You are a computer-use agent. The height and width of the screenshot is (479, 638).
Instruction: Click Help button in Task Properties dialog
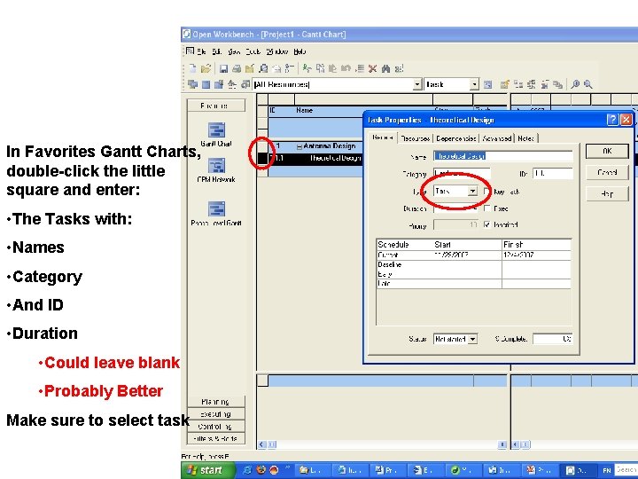point(607,194)
